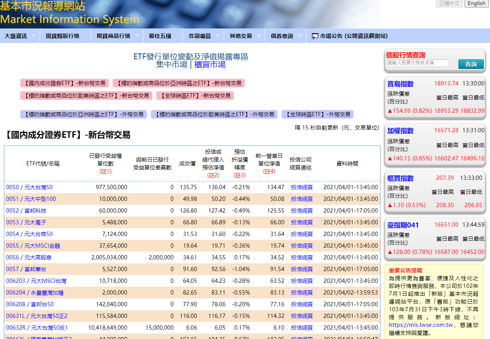Click the stock code search input field
Viewport: 490px width, 339px height.
pos(417,63)
